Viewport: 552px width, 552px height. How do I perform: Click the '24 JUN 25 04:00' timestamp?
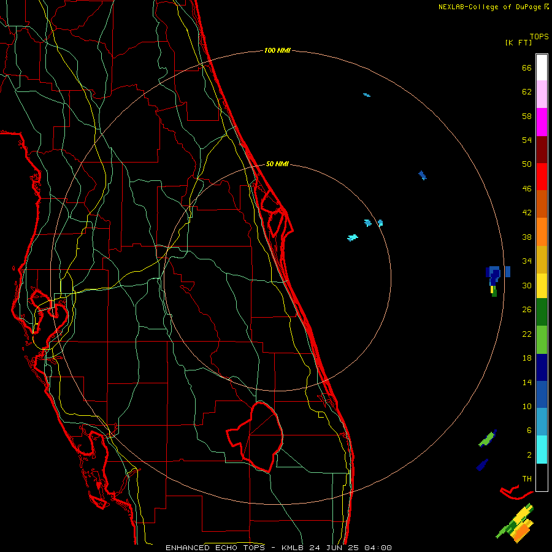click(350, 548)
